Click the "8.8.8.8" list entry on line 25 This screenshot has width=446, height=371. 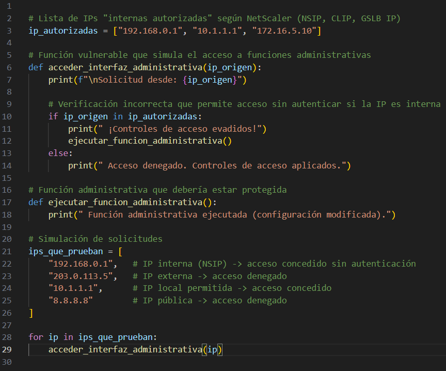71,300
